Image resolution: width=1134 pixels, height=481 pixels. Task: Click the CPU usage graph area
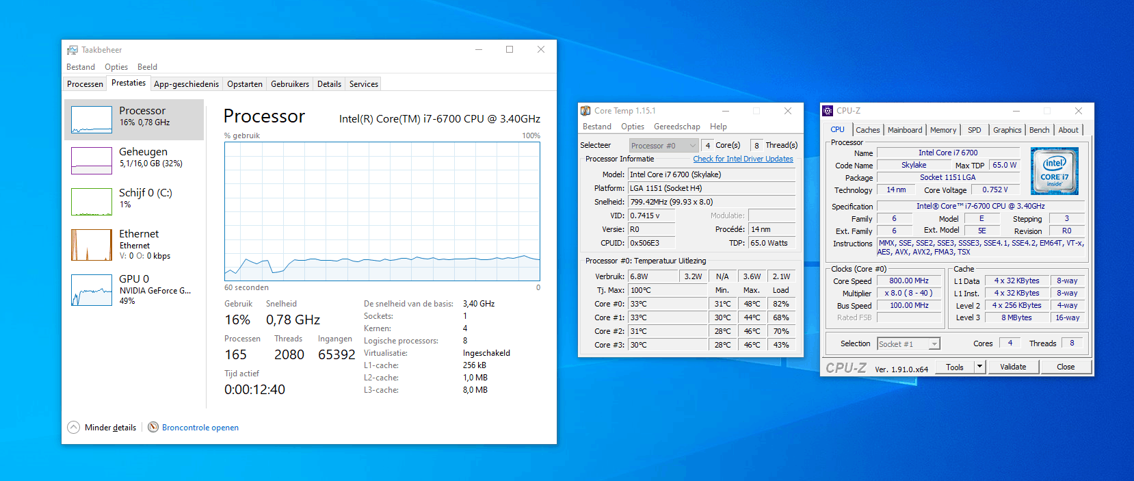[382, 211]
